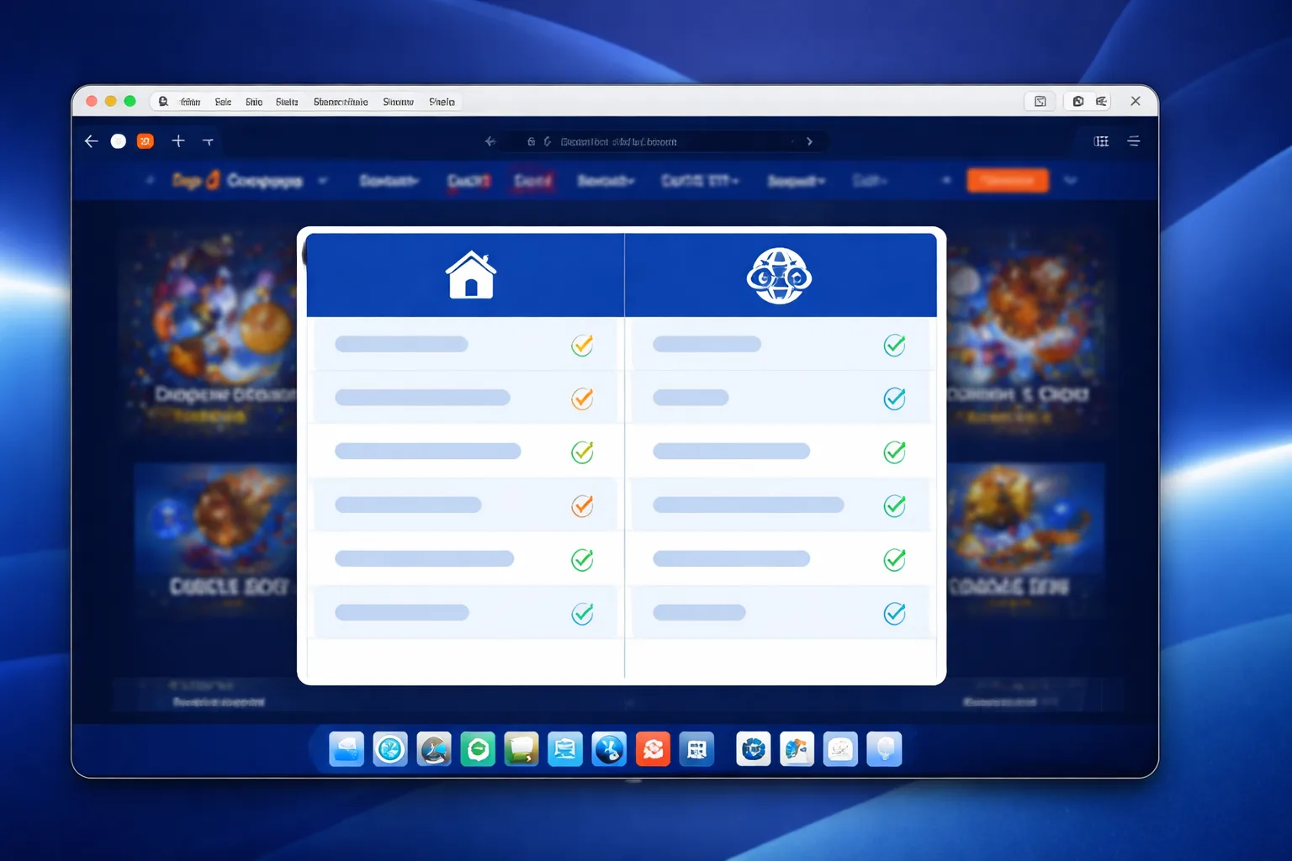This screenshot has width=1292, height=861.
Task: Click the square box icon in the title bar
Action: point(1040,101)
